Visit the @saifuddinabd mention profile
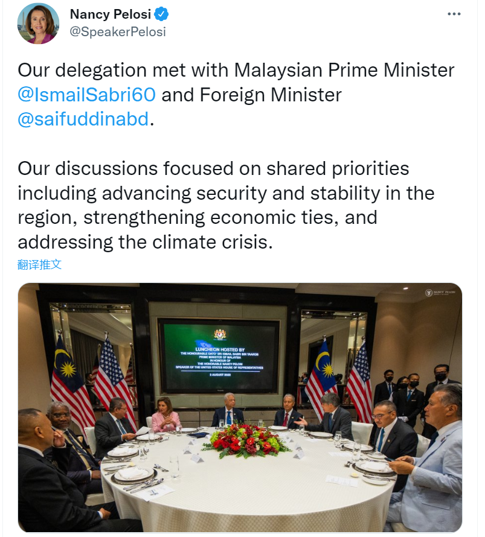This screenshot has width=485, height=537. [x=83, y=119]
